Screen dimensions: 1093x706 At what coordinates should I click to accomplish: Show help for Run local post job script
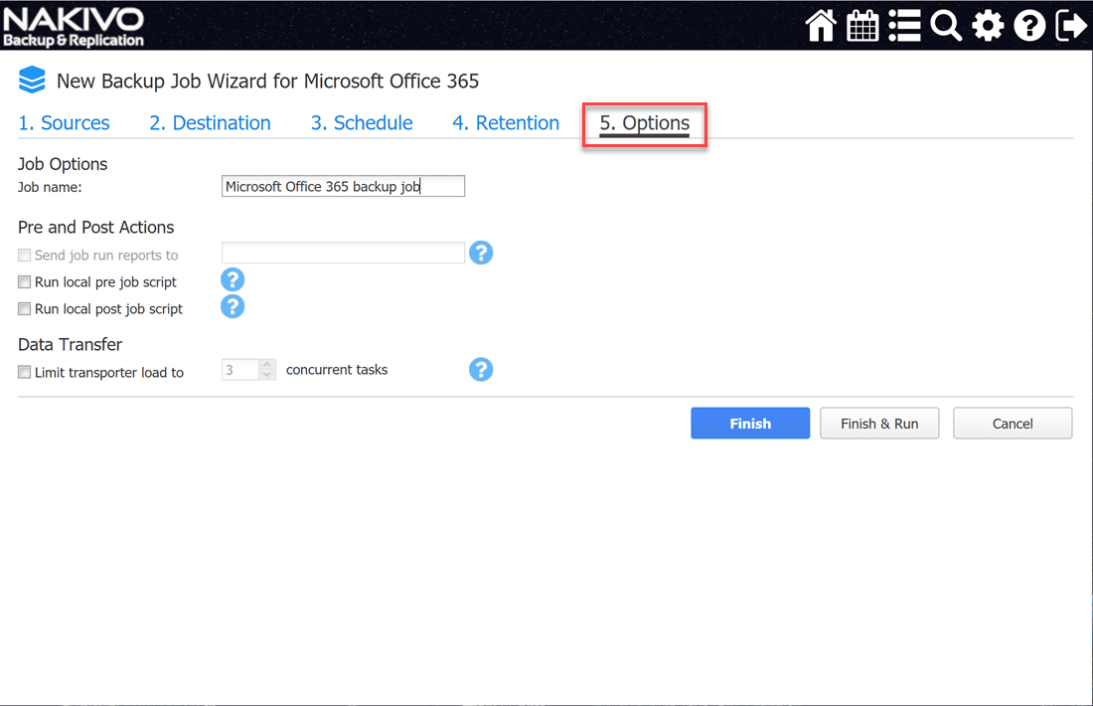233,306
